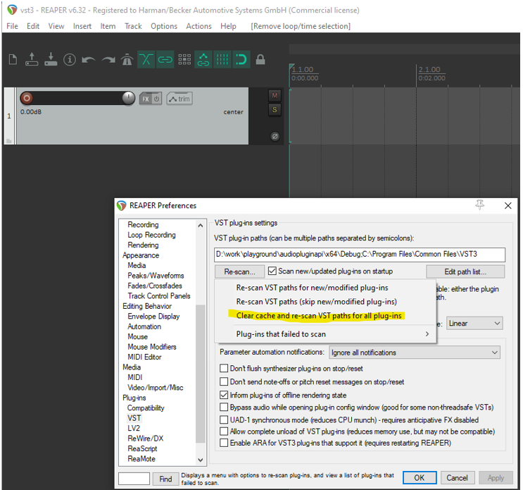The width and height of the screenshot is (523, 490).
Task: Click the Re-scan... button
Action: click(x=240, y=271)
